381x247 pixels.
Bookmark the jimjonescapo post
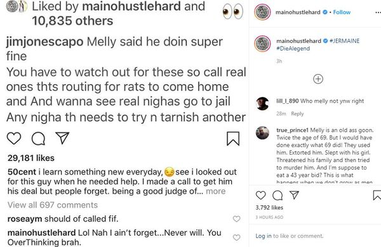(x=233, y=139)
